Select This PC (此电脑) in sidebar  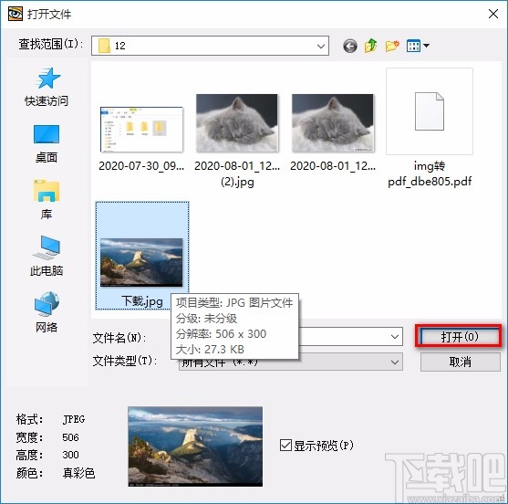point(47,256)
